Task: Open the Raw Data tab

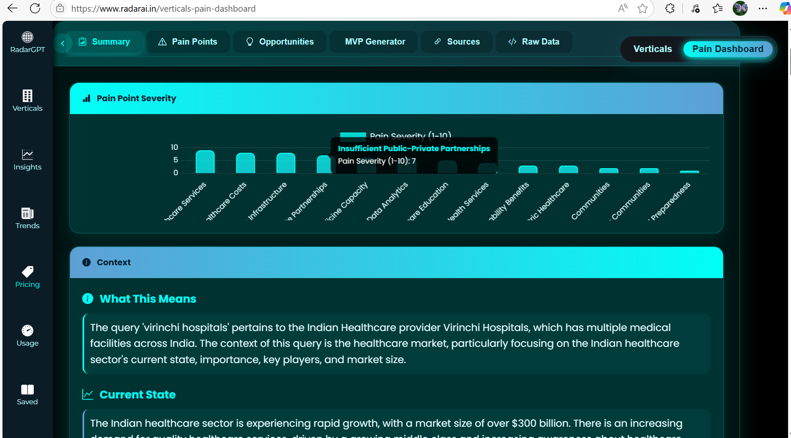Action: tap(534, 42)
